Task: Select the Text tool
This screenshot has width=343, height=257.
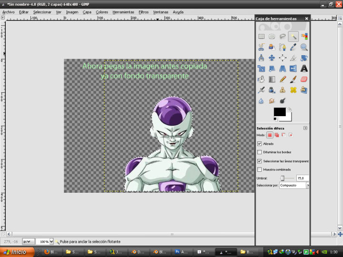Action: pos(304,69)
